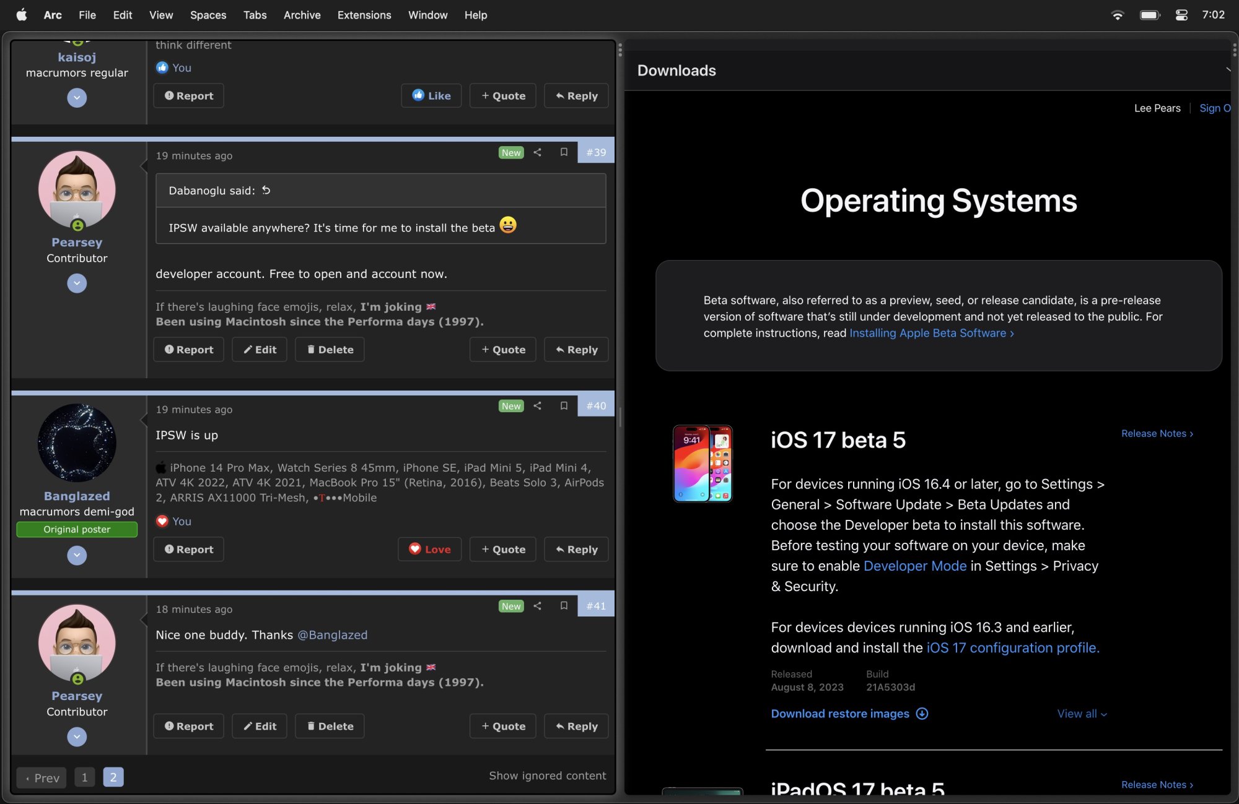1239x804 pixels.
Task: Expand View all for iOS 17 beta 5
Action: point(1082,714)
